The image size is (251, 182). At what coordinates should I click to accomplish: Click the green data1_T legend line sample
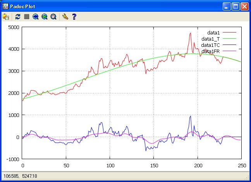(229, 39)
